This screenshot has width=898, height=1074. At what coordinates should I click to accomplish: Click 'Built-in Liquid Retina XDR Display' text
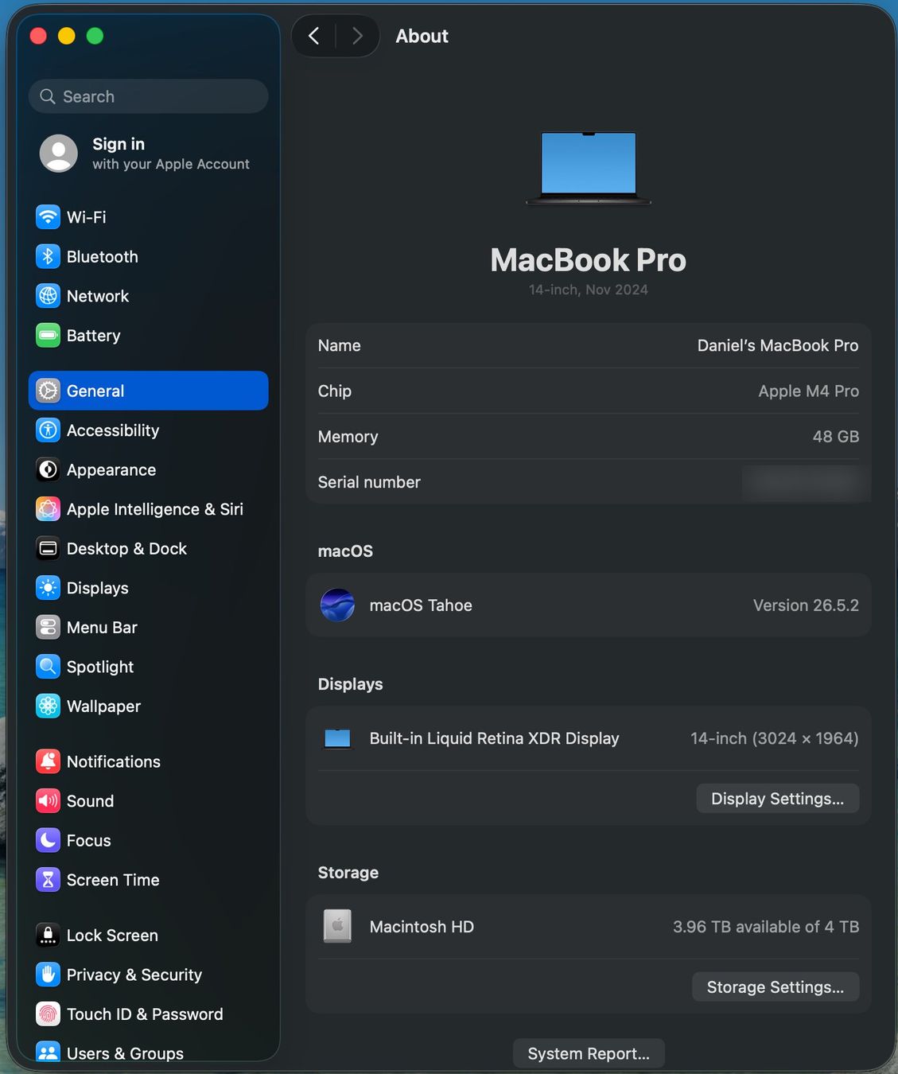494,738
